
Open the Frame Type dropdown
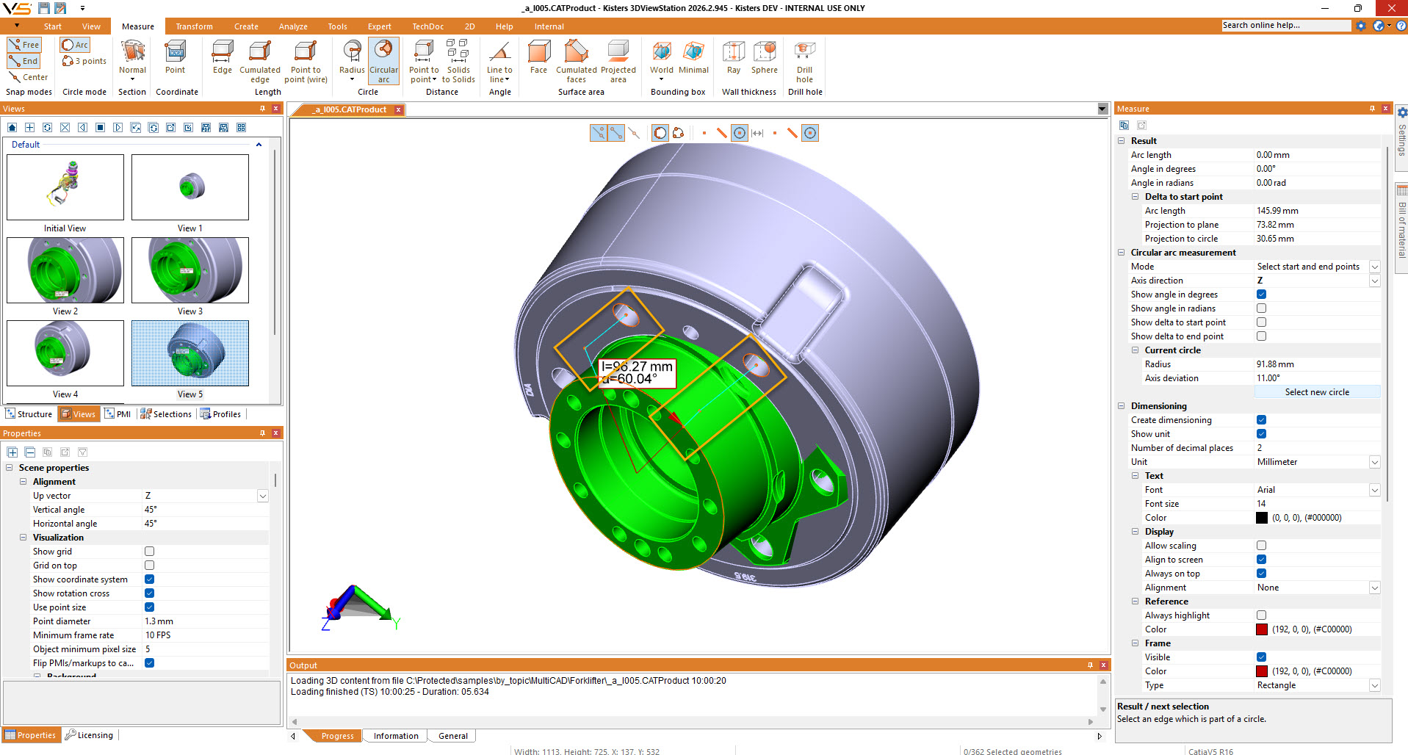pos(1374,685)
